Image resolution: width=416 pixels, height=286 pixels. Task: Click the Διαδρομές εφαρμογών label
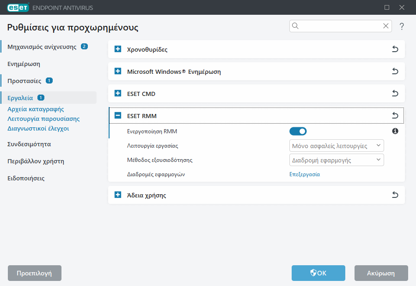156,174
